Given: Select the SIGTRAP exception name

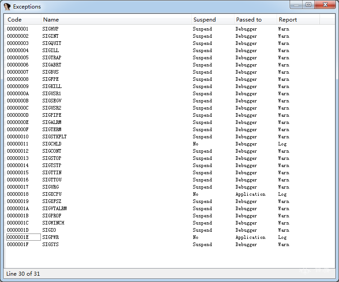Looking at the screenshot, I should coord(52,57).
